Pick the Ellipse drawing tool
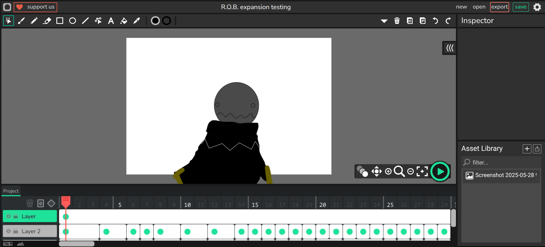This screenshot has height=247, width=545. [73, 21]
